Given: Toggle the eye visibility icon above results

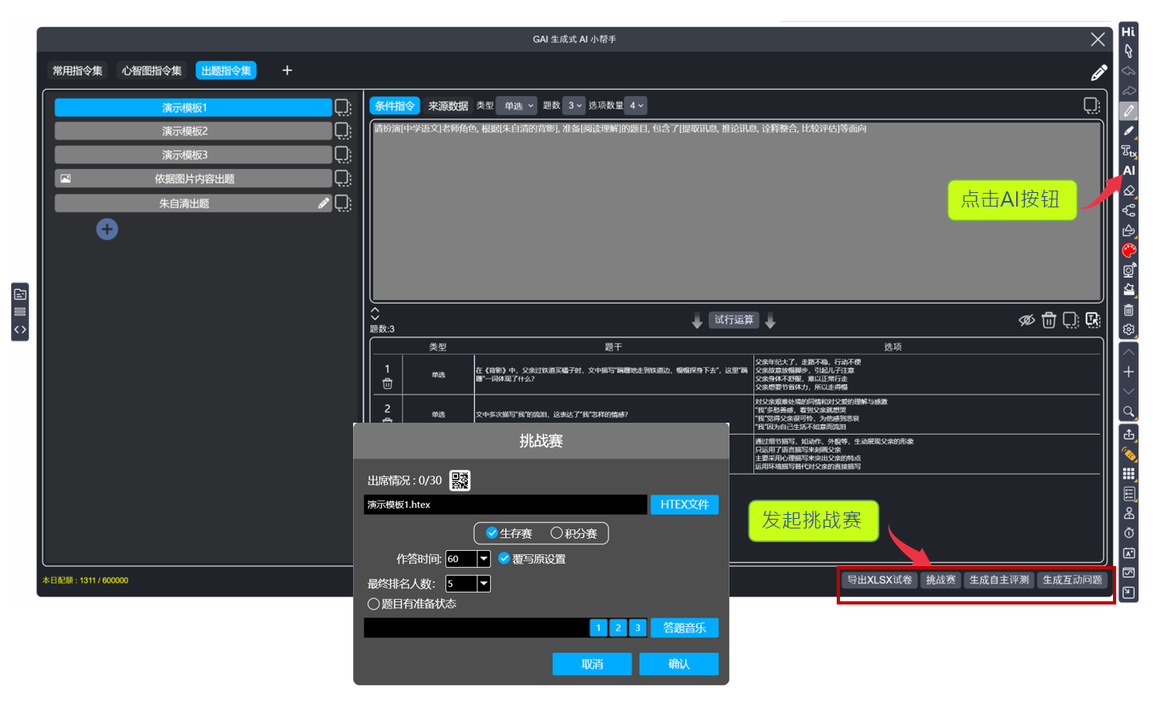Looking at the screenshot, I should click(x=1026, y=321).
